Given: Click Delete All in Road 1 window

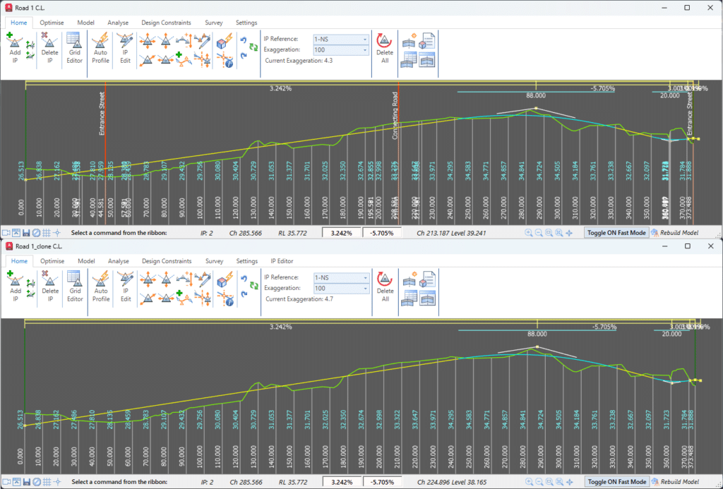Looking at the screenshot, I should tap(385, 49).
